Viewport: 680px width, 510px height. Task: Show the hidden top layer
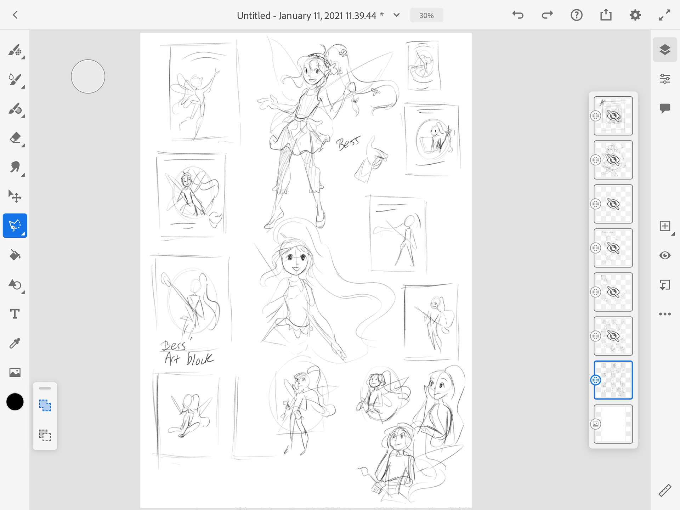(613, 116)
